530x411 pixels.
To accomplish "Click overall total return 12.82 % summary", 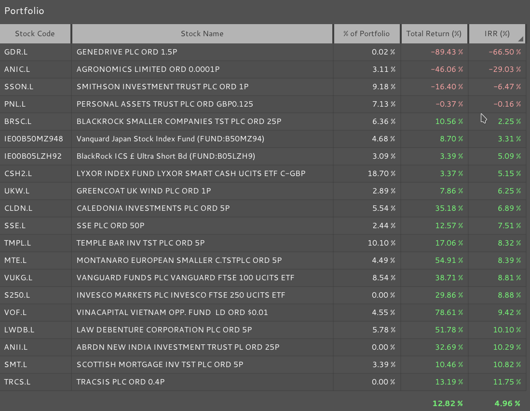I will (x=448, y=404).
